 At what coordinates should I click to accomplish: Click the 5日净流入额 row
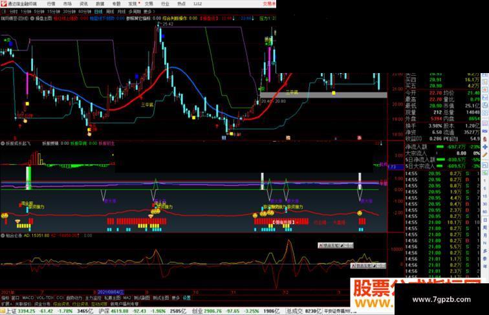pyautogui.click(x=443, y=160)
